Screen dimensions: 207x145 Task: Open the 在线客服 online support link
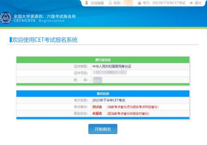point(98,3)
